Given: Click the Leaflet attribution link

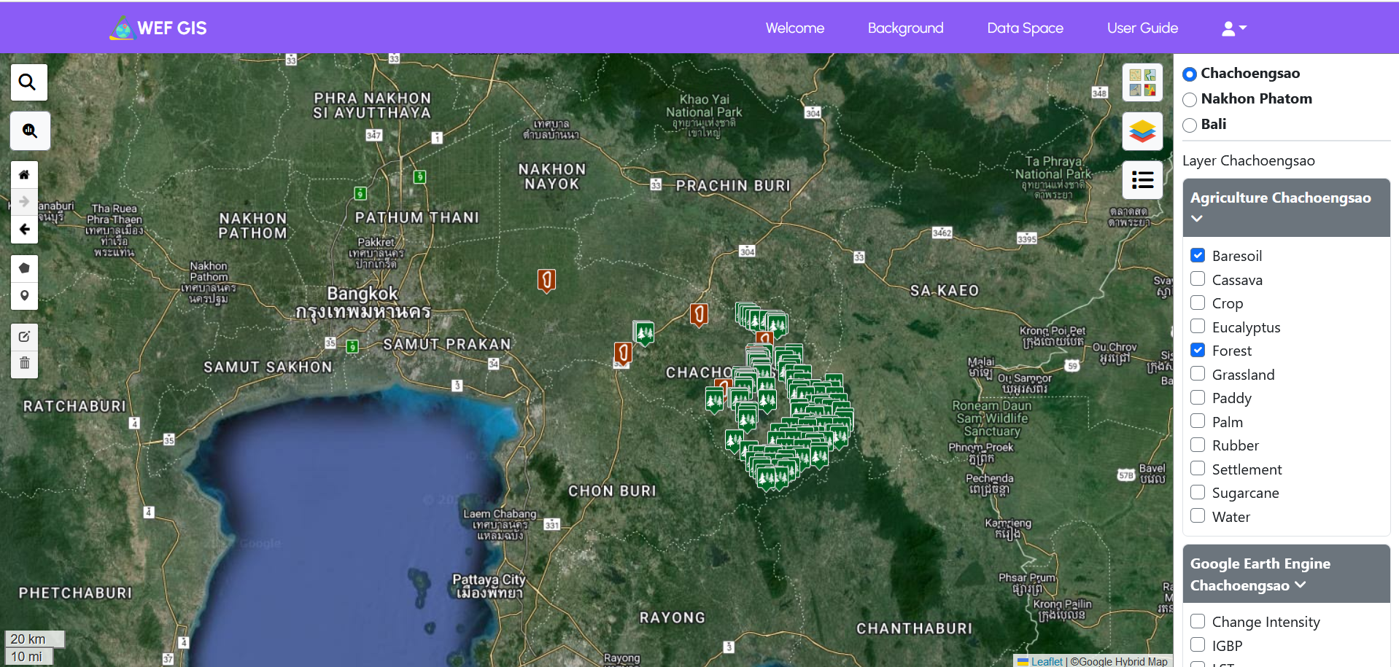Looking at the screenshot, I should (x=1046, y=661).
